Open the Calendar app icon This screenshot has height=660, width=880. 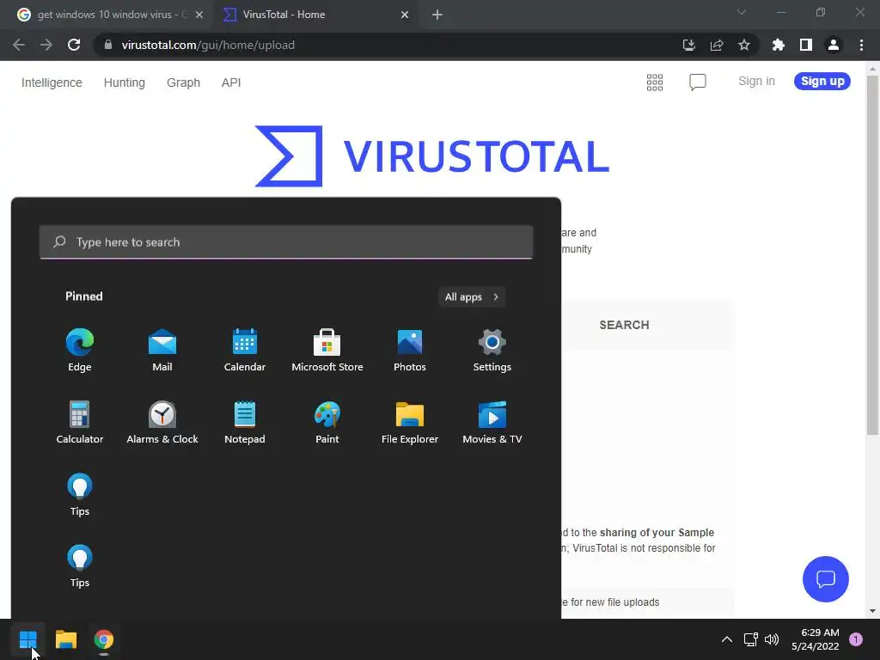[x=245, y=351]
